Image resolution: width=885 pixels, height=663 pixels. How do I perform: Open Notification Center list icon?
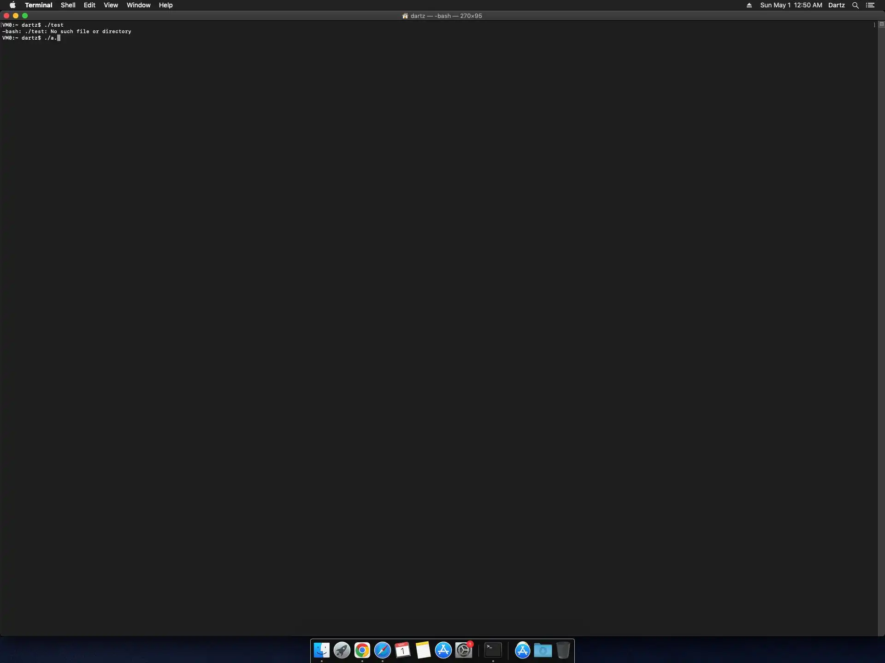pos(870,5)
